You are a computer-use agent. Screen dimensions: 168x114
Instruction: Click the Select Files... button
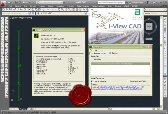[98, 59]
